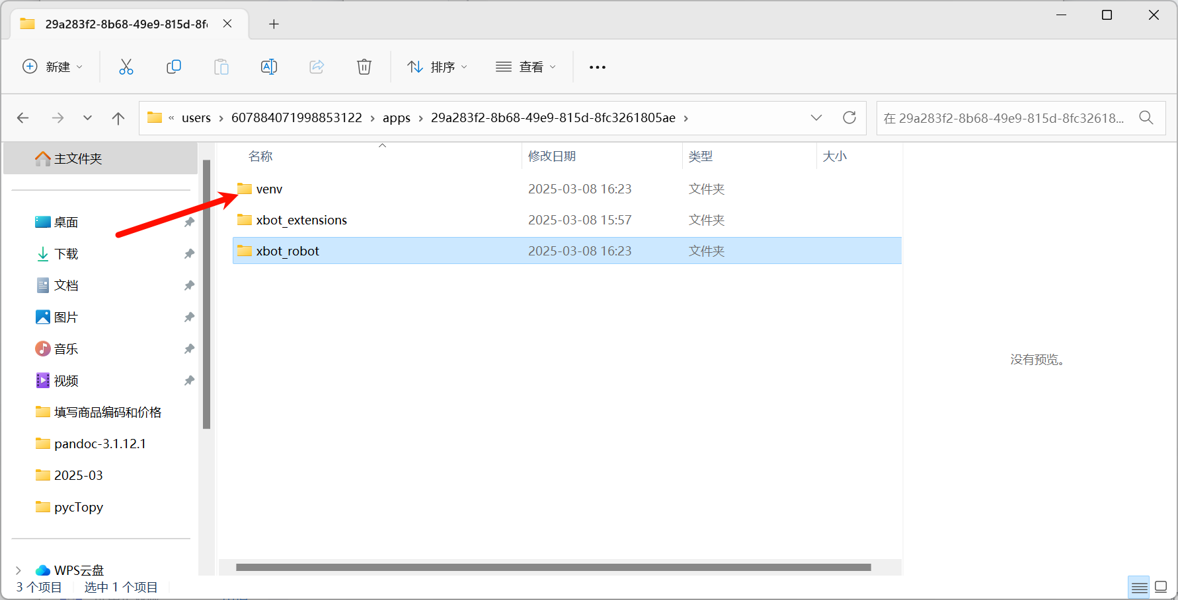Open the See more ellipsis menu

(x=597, y=67)
